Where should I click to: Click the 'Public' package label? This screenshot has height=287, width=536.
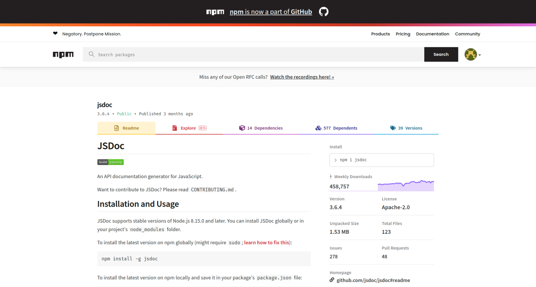click(x=124, y=114)
